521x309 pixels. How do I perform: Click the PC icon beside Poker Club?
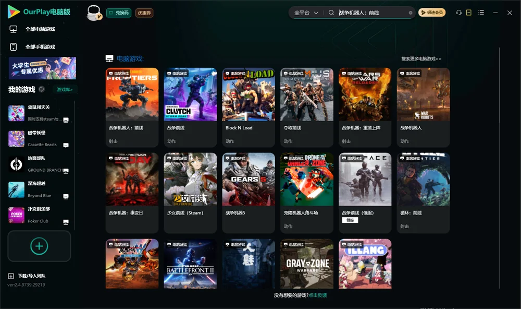click(x=66, y=222)
